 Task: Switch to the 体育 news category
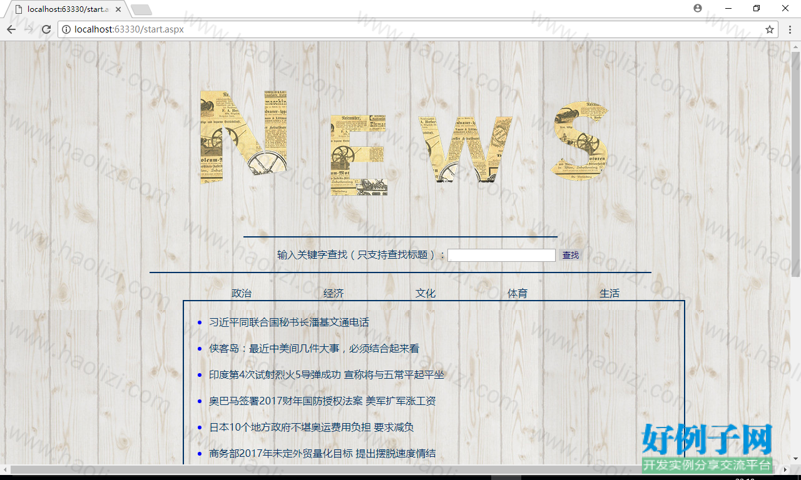(518, 293)
